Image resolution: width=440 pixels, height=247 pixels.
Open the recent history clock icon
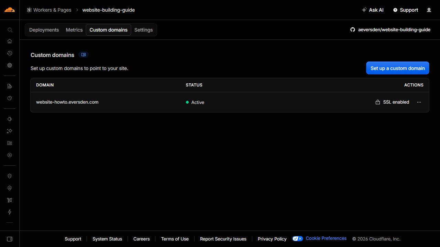(x=10, y=53)
